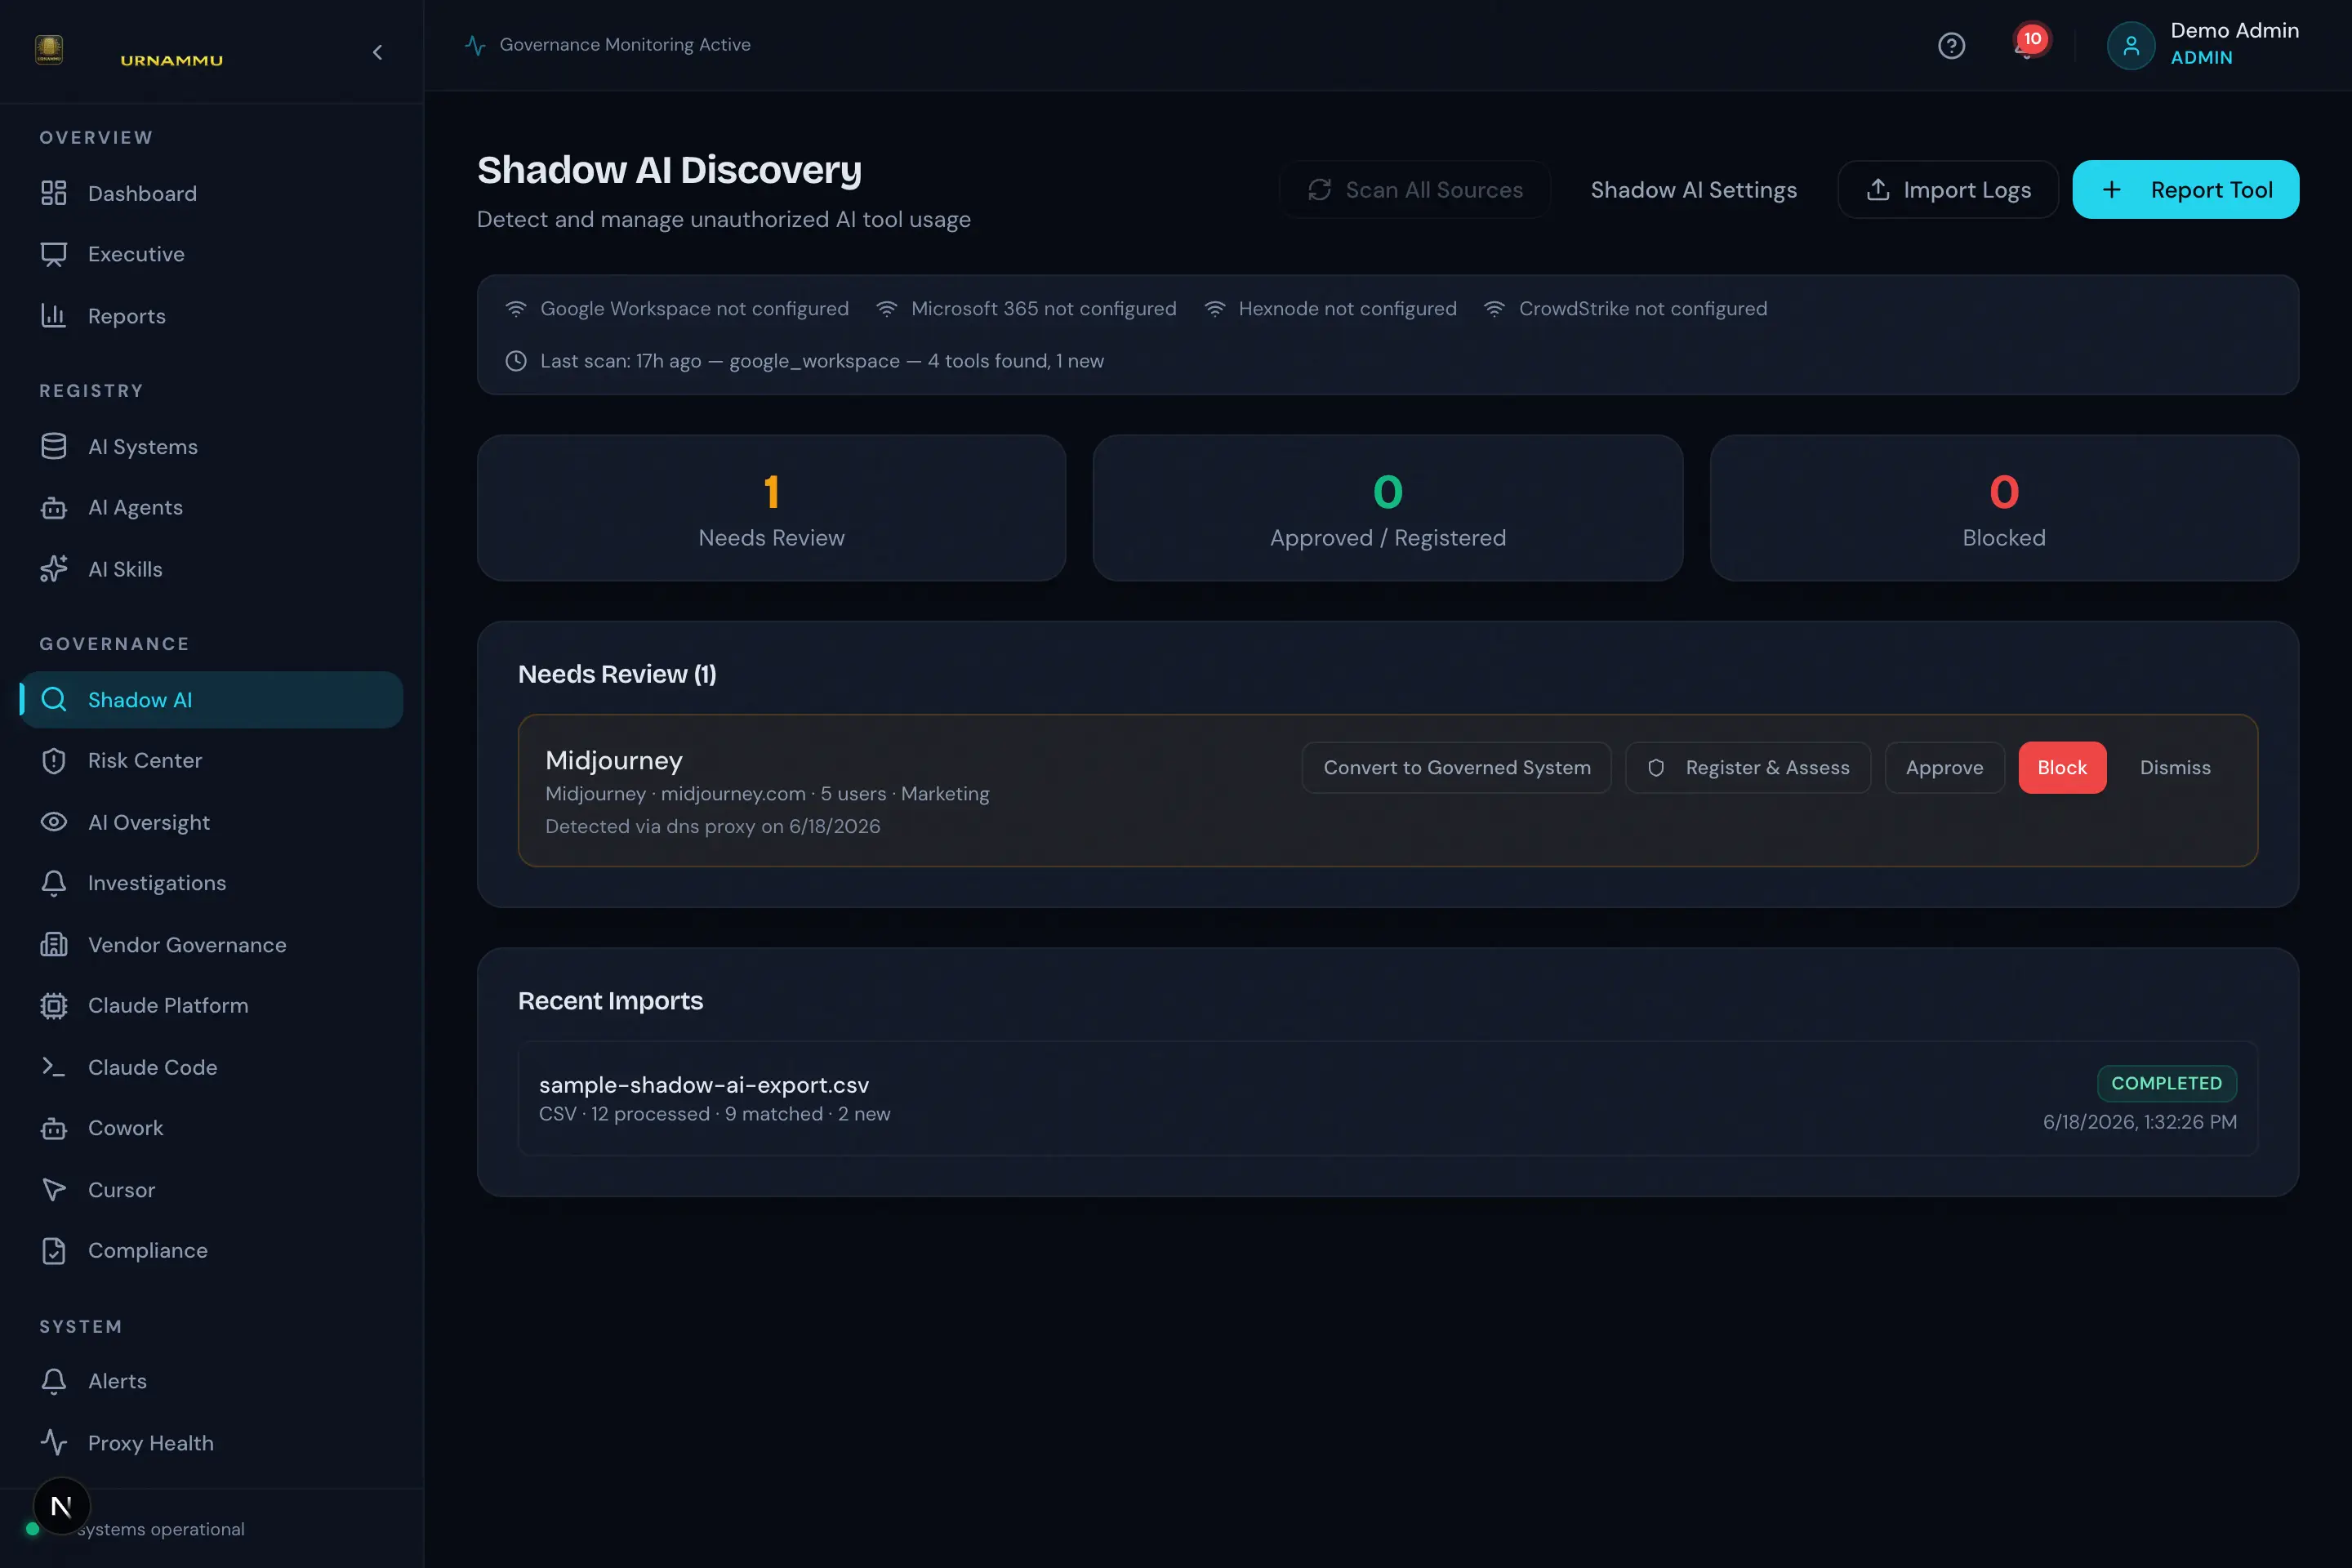2352x1568 pixels.
Task: Open Cowork in the sidebar
Action: [211, 1128]
